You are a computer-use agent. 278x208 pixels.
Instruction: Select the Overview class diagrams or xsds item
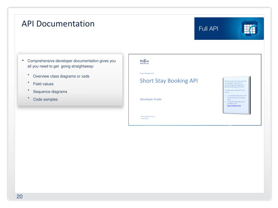pyautogui.click(x=61, y=76)
